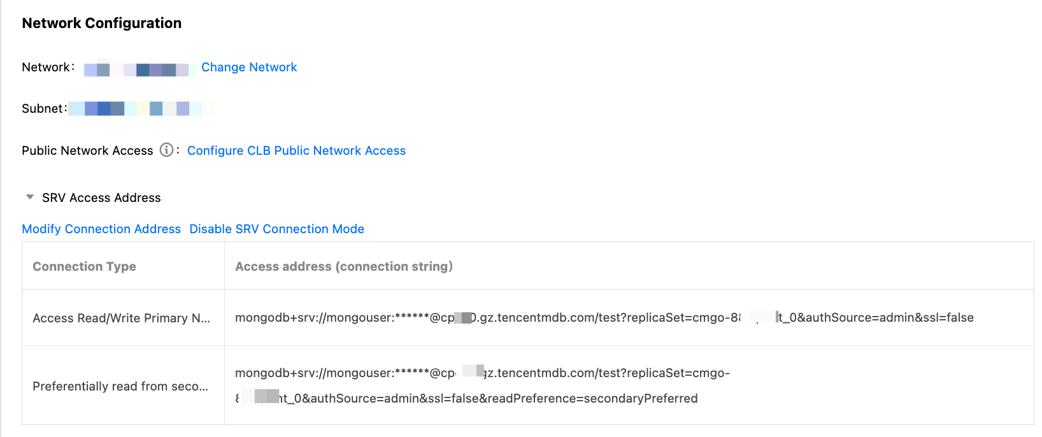Screen dimensions: 1042x437
Task: Open the Change Network link
Action: [249, 67]
